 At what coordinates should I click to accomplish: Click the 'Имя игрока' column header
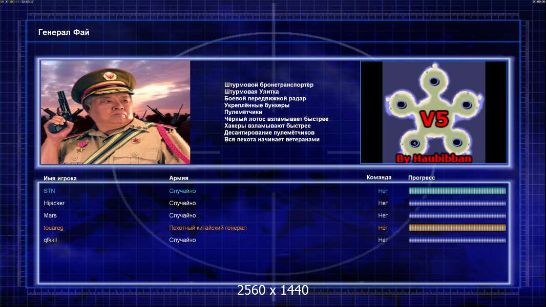click(x=60, y=179)
